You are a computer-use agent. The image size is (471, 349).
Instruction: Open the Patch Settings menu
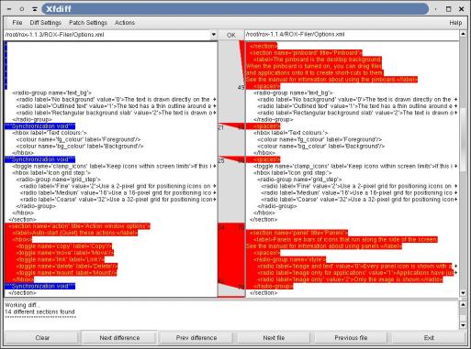88,23
